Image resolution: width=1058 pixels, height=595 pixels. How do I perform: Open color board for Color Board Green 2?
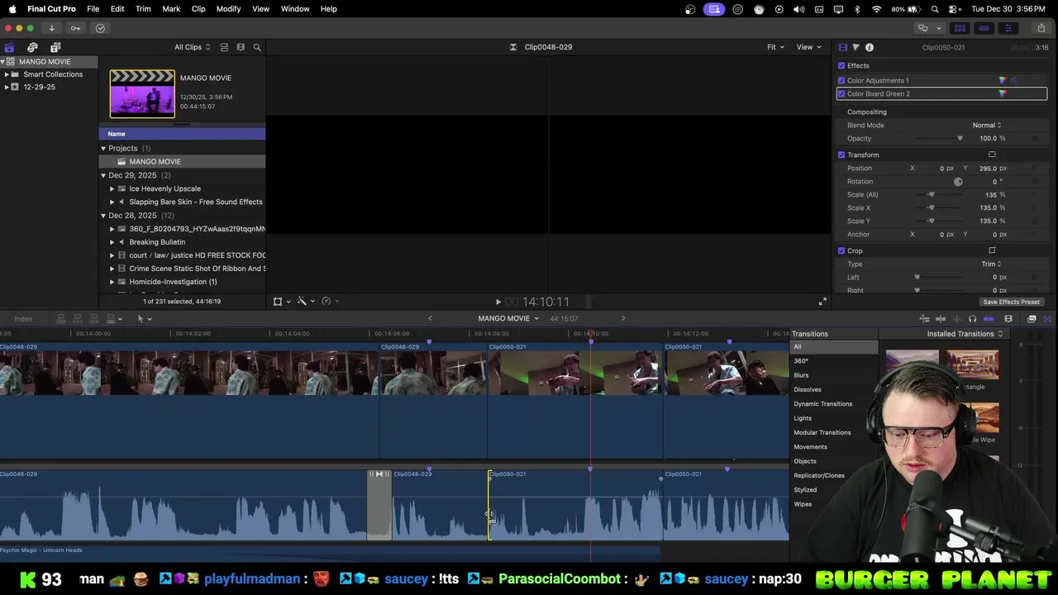(1003, 93)
